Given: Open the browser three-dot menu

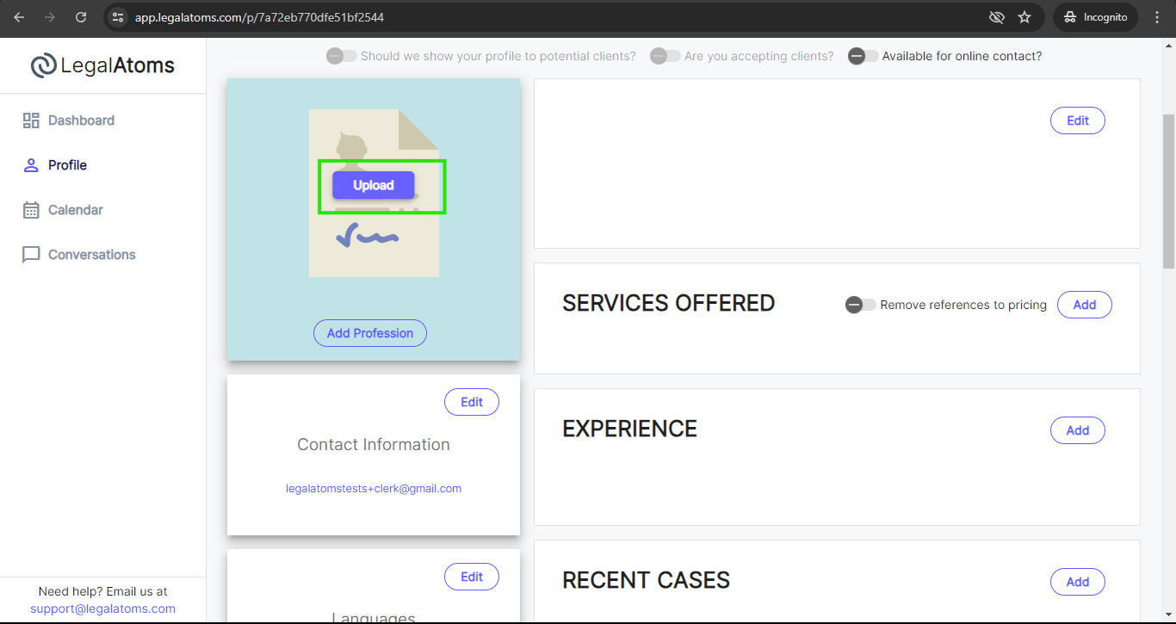Looking at the screenshot, I should point(1158,17).
